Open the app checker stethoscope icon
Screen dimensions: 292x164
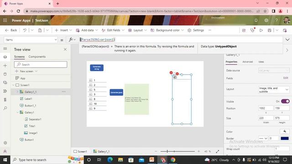(252, 30)
